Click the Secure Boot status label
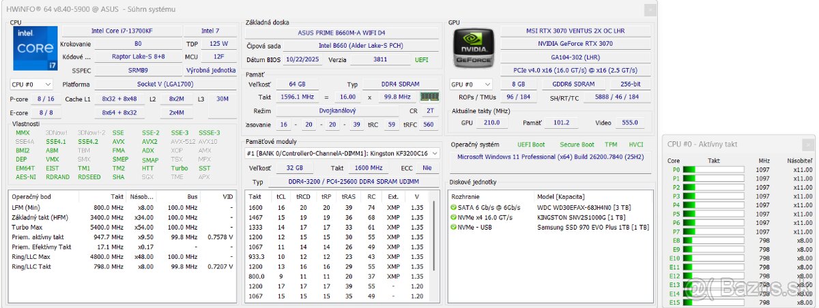Image resolution: width=819 pixels, height=308 pixels. (x=577, y=144)
